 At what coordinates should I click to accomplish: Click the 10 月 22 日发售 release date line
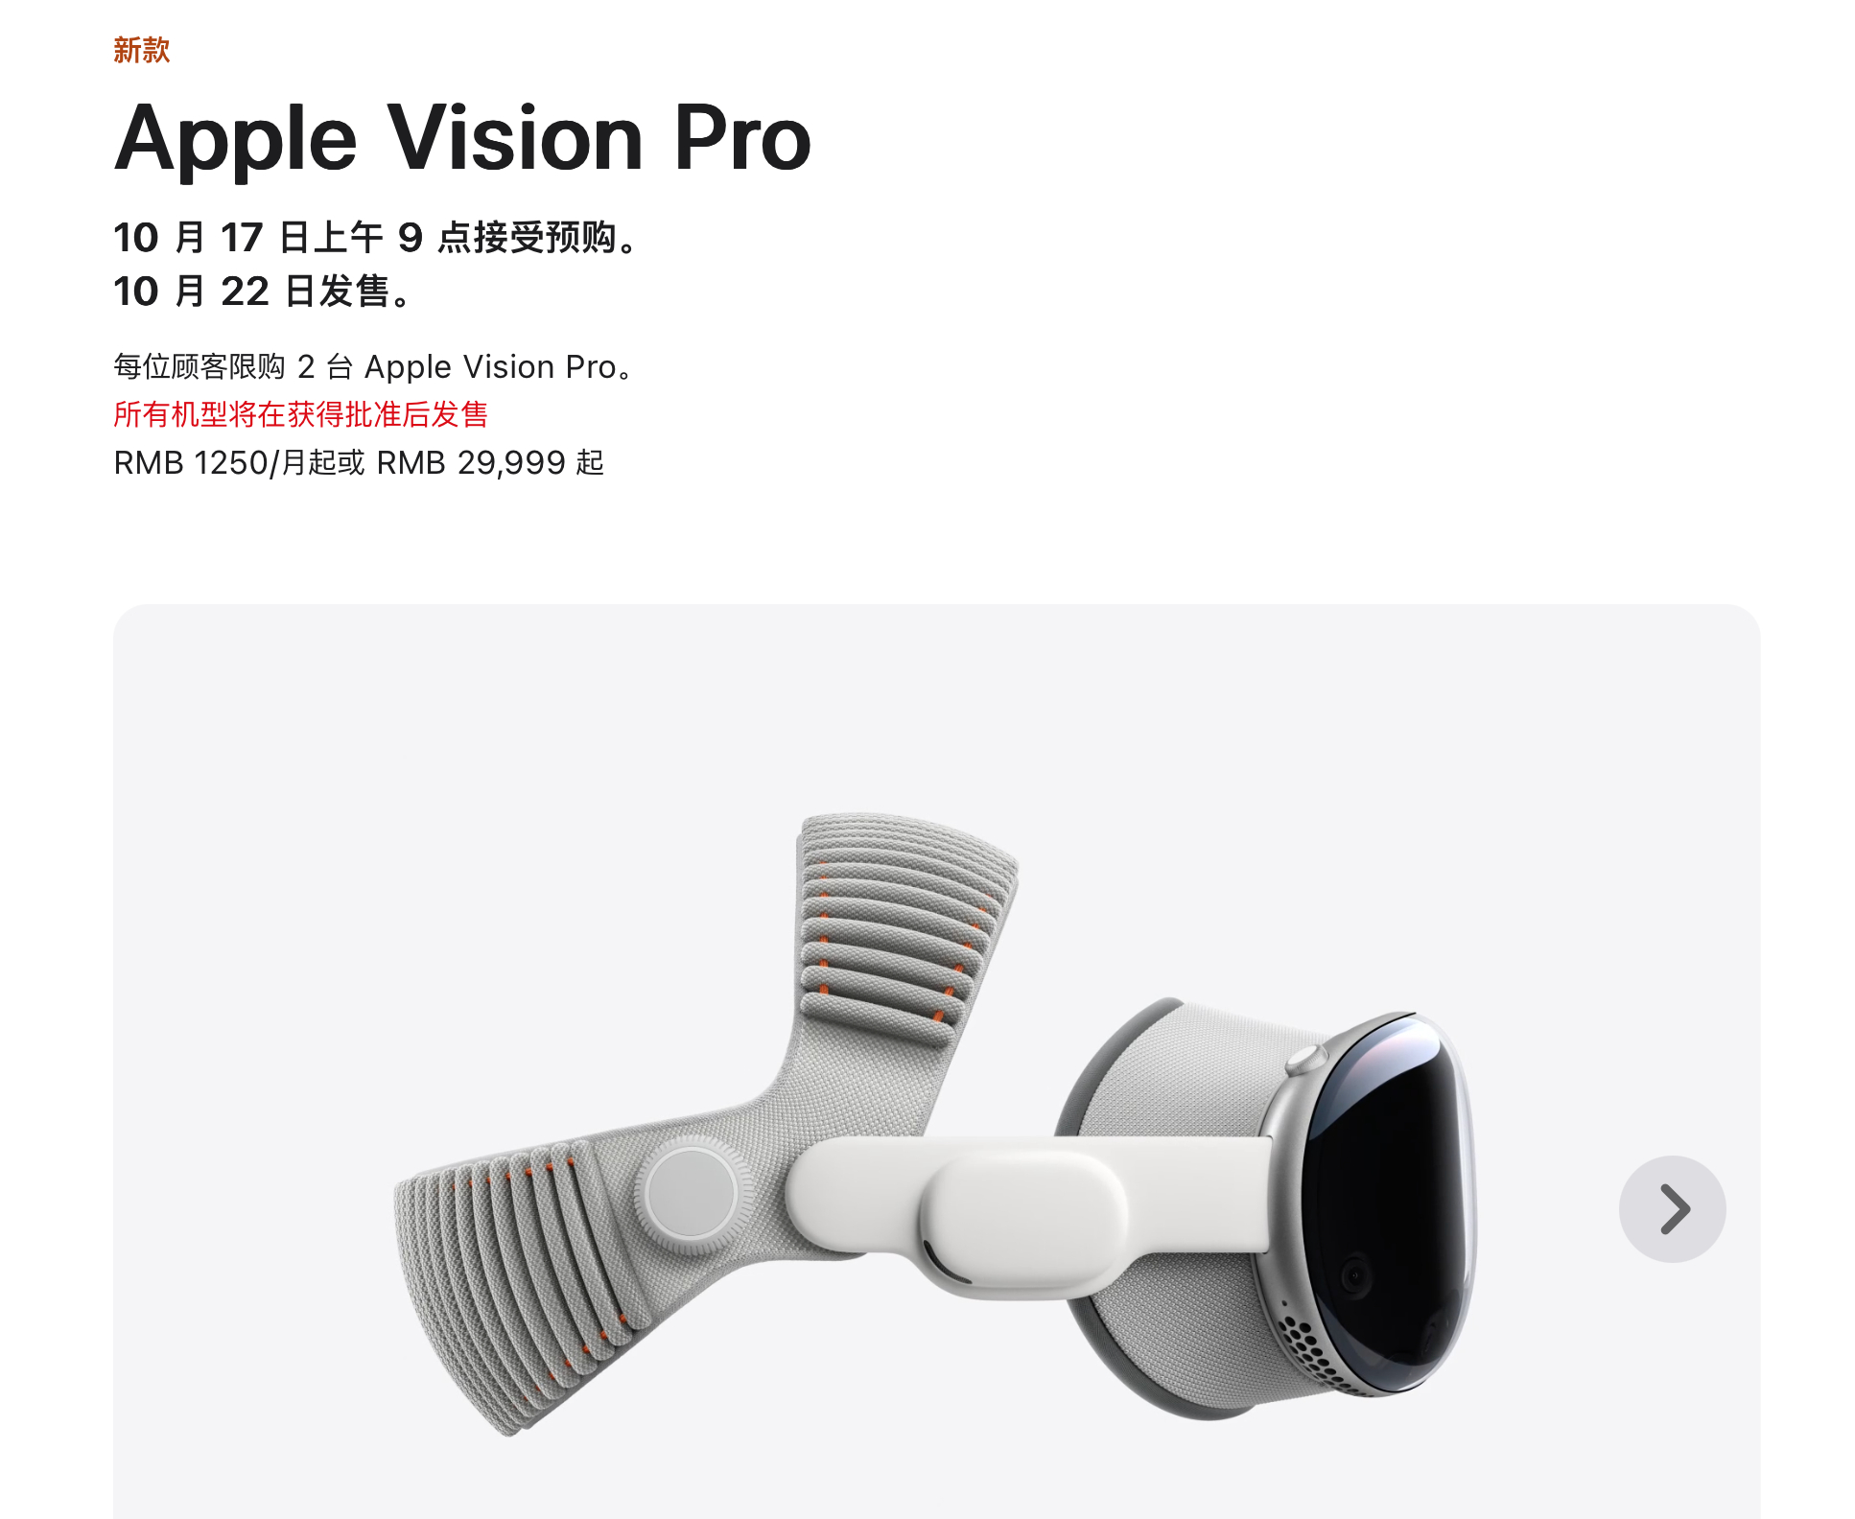(x=262, y=291)
